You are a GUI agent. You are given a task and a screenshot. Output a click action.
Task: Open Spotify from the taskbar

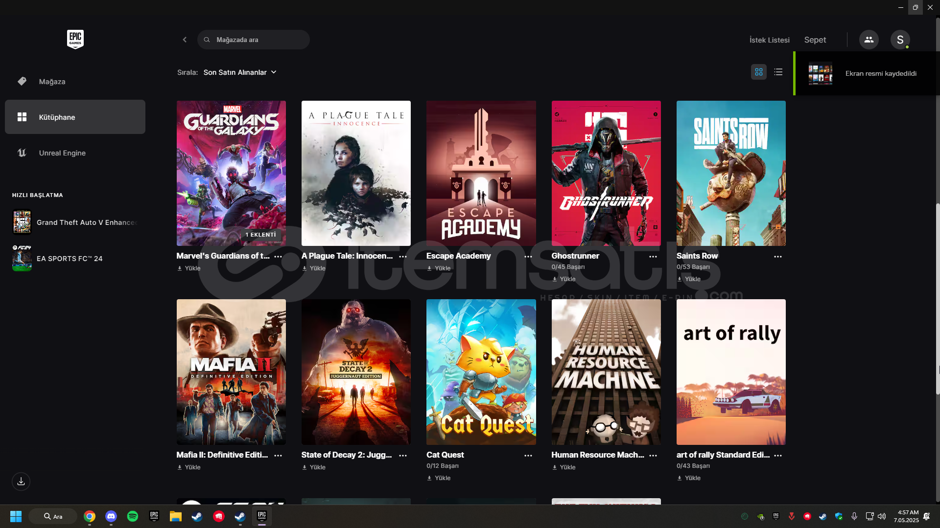(x=132, y=516)
